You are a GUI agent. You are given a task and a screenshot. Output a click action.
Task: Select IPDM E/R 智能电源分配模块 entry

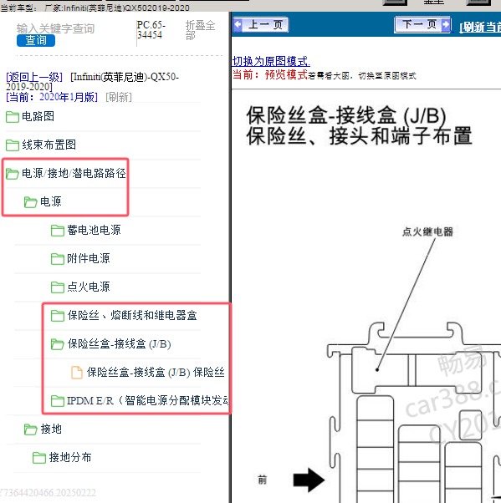(147, 401)
